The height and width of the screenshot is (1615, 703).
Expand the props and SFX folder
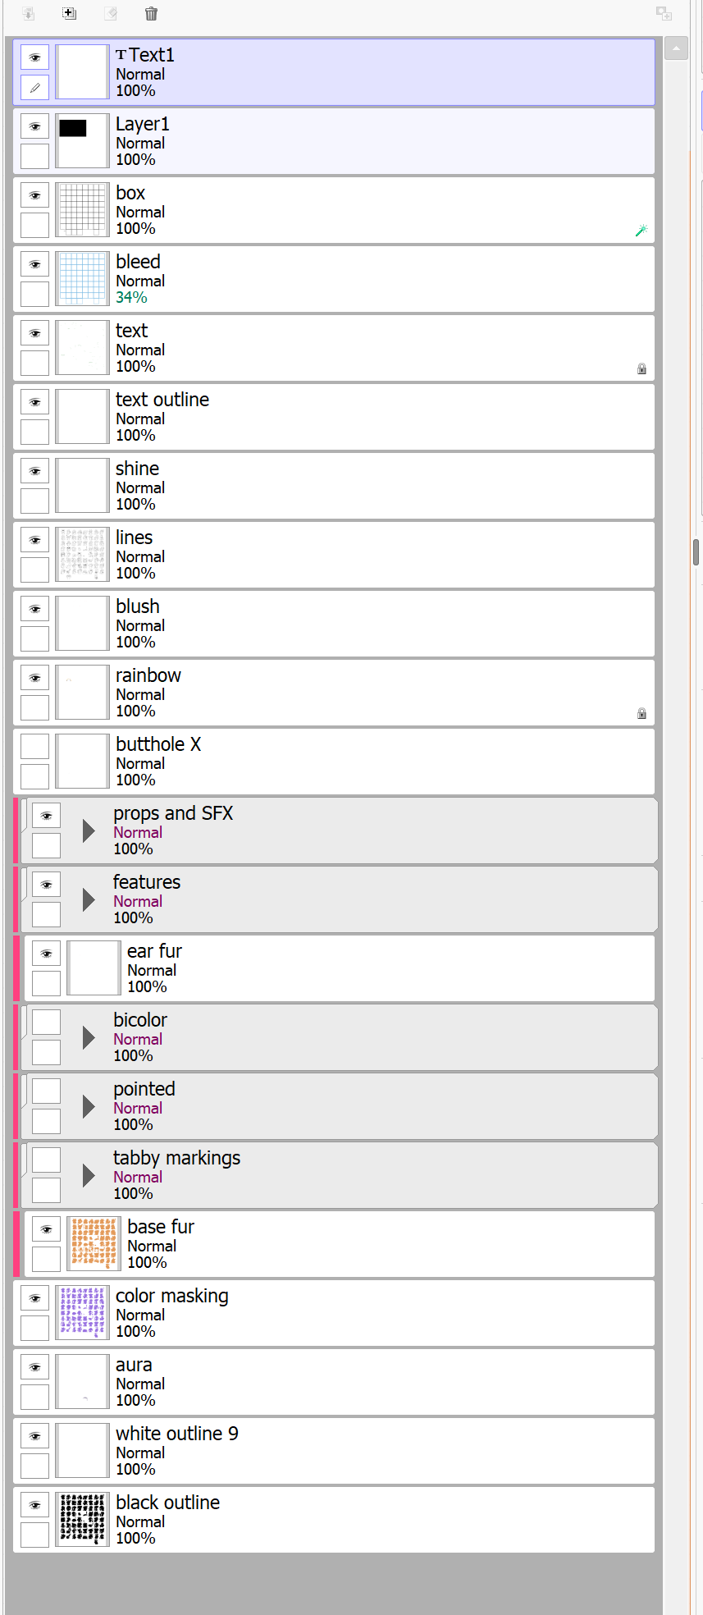89,831
